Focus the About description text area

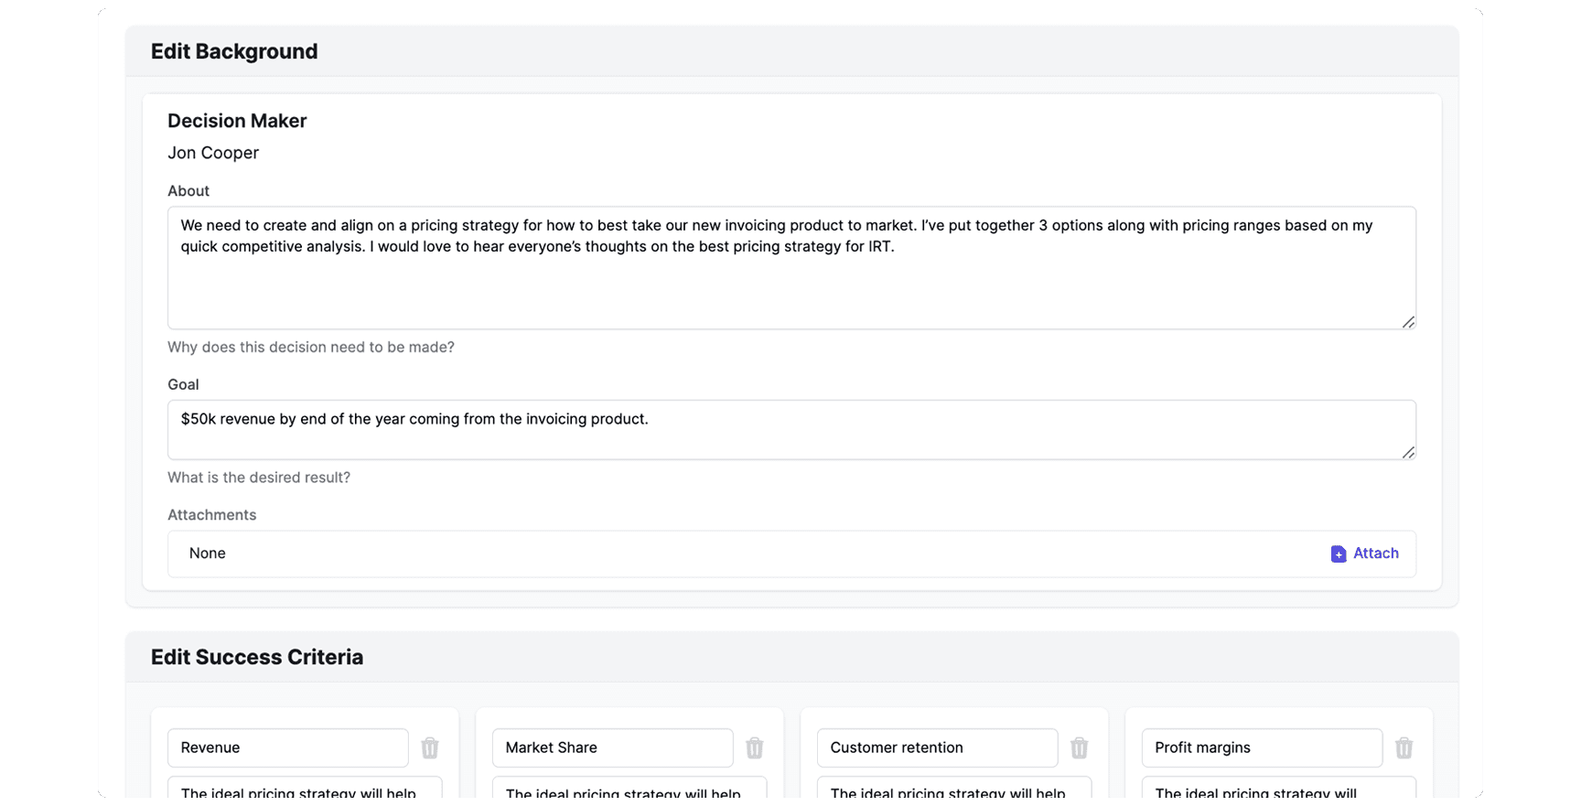coord(790,284)
